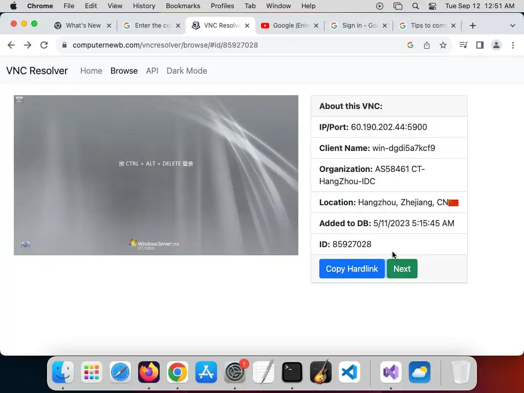Open a new tab with plus button

(472, 26)
